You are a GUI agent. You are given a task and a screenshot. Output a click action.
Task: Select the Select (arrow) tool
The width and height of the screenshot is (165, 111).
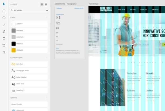[x=4, y=4]
